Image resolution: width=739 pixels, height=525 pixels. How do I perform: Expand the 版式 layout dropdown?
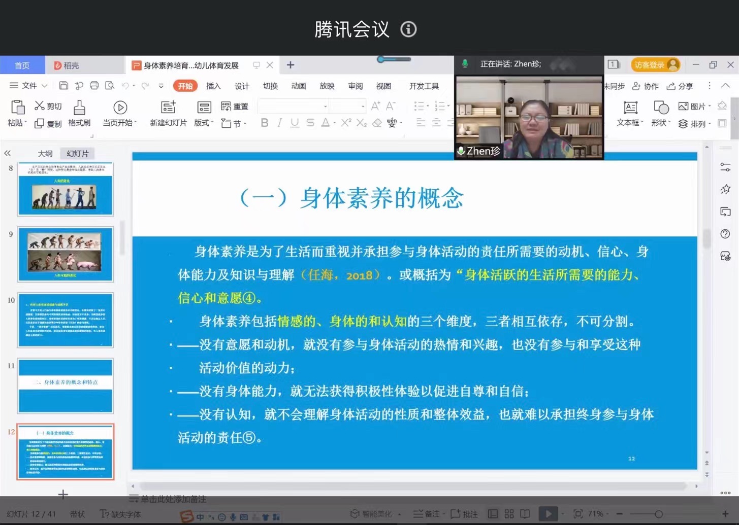204,123
